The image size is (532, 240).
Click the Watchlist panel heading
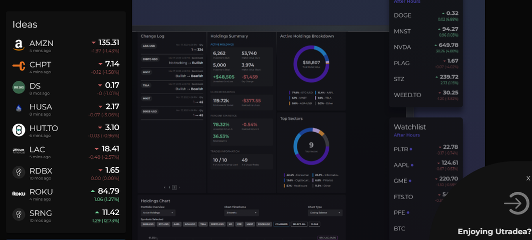(410, 127)
